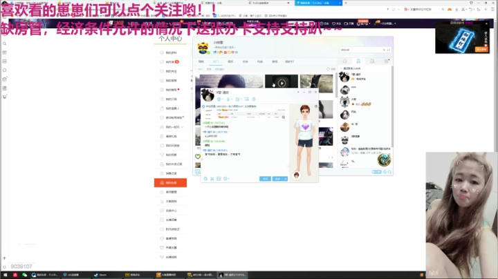The width and height of the screenshot is (498, 279).
Task: Select the first contact in YY contacts list
Action: tap(365, 77)
